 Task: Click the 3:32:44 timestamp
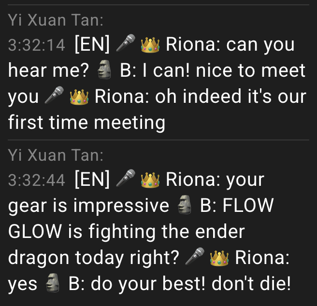37,180
